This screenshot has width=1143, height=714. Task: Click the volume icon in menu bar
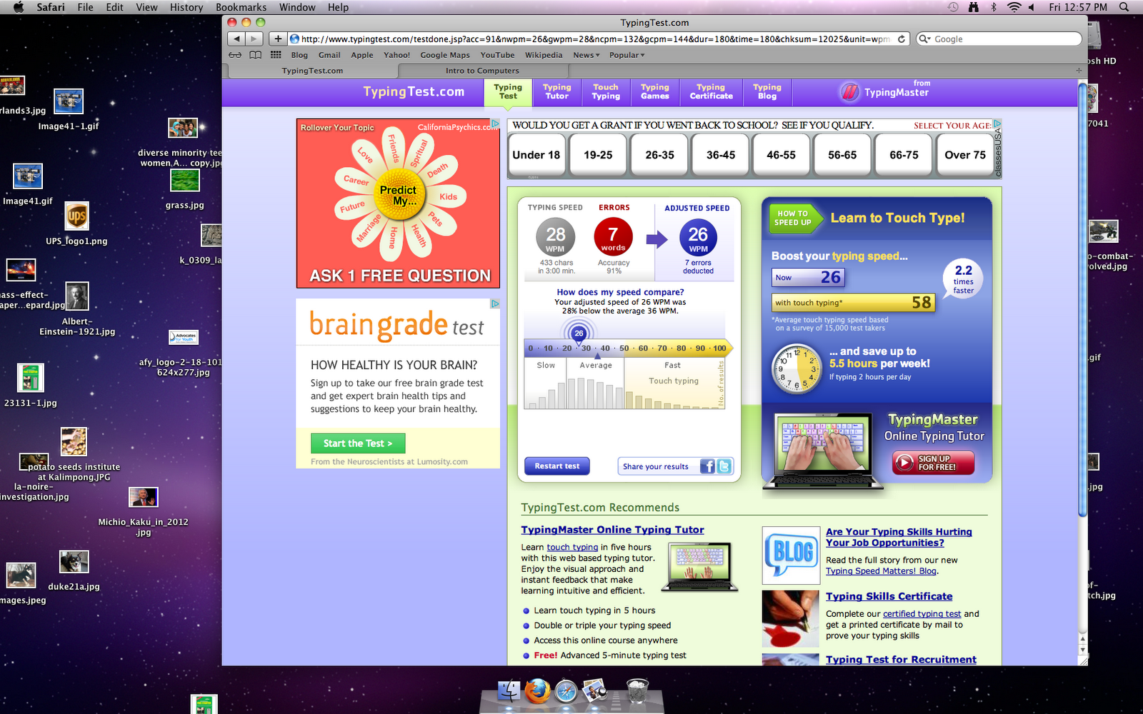1033,7
